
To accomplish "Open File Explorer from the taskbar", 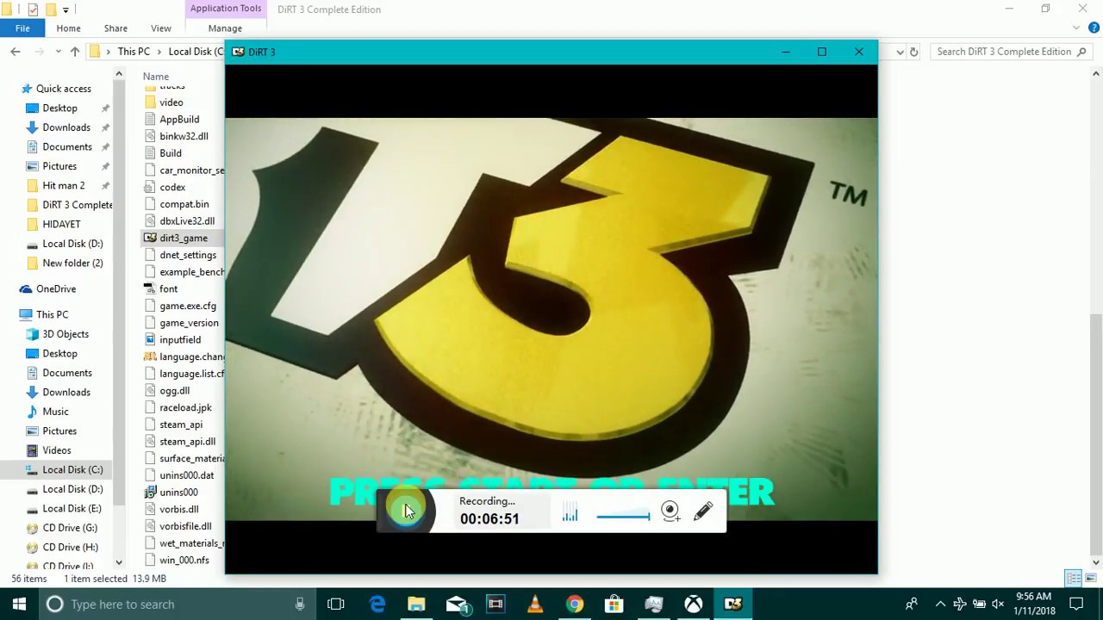I will tap(416, 604).
